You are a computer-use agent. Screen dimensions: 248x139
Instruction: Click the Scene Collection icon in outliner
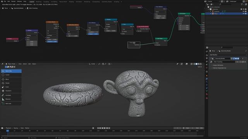coord(208,7)
